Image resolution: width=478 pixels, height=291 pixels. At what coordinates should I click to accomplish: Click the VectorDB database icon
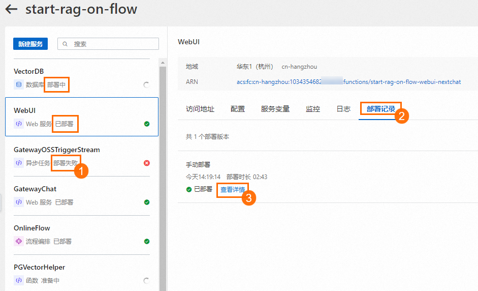(x=19, y=84)
